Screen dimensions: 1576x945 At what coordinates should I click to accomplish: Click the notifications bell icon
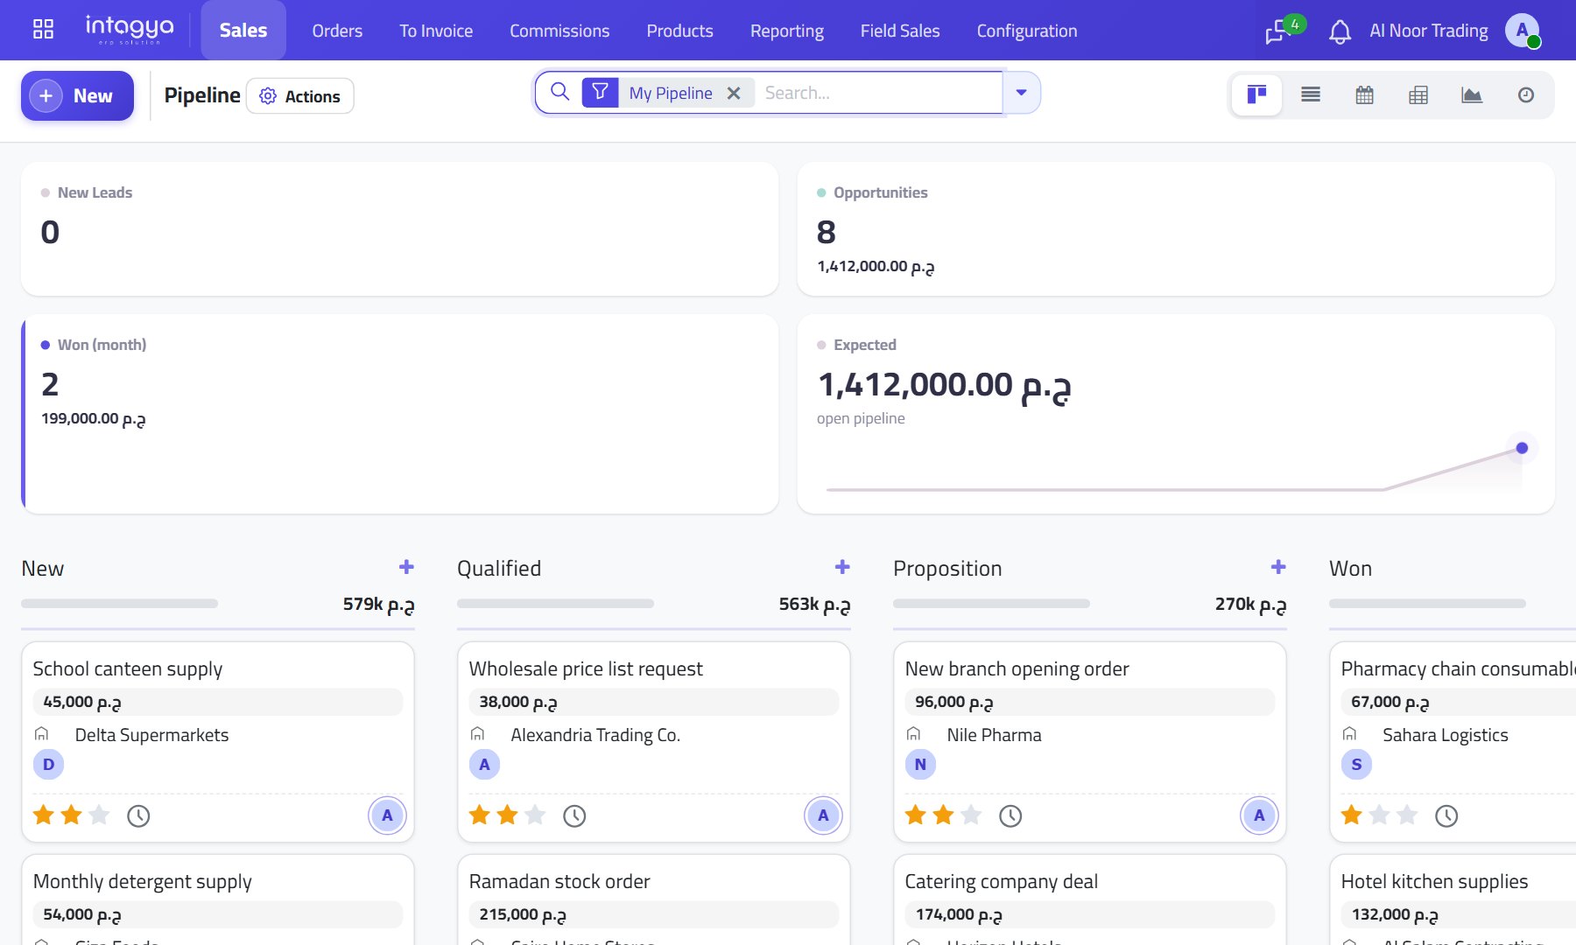(1340, 31)
